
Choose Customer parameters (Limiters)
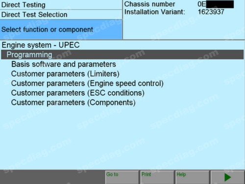point(65,74)
